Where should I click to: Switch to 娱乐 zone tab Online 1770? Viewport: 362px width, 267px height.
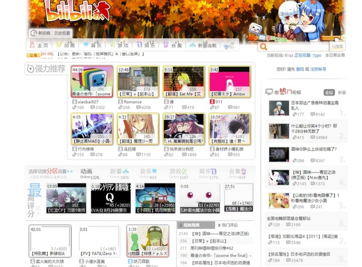tap(208, 174)
